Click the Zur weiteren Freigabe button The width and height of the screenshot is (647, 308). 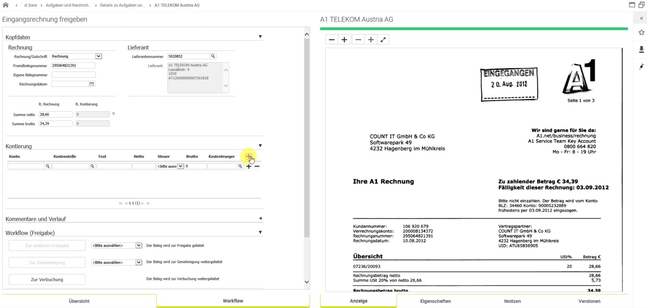(x=47, y=246)
